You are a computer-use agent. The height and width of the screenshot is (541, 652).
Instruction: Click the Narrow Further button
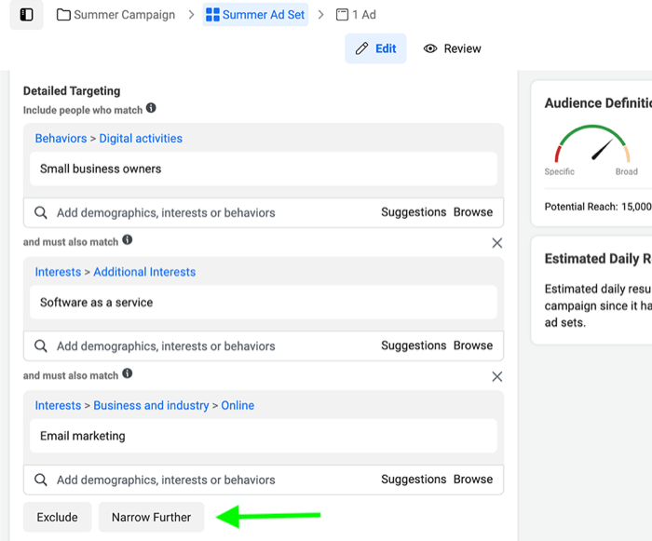point(151,517)
